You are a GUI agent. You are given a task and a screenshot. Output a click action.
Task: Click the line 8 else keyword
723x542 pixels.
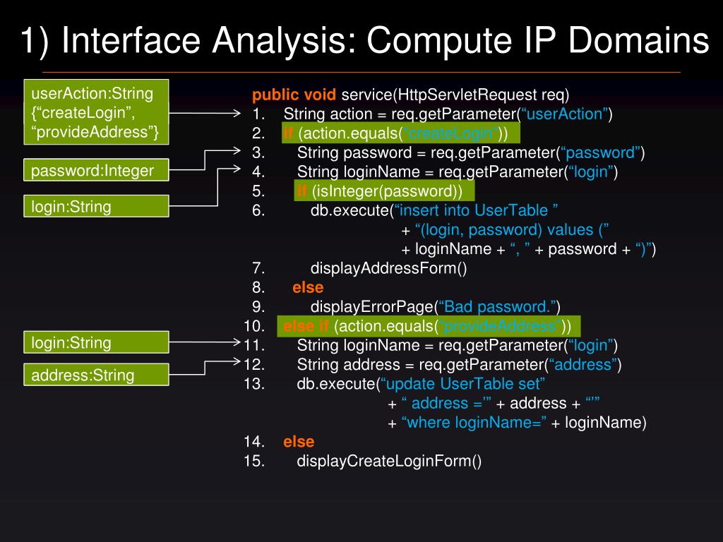click(x=308, y=288)
